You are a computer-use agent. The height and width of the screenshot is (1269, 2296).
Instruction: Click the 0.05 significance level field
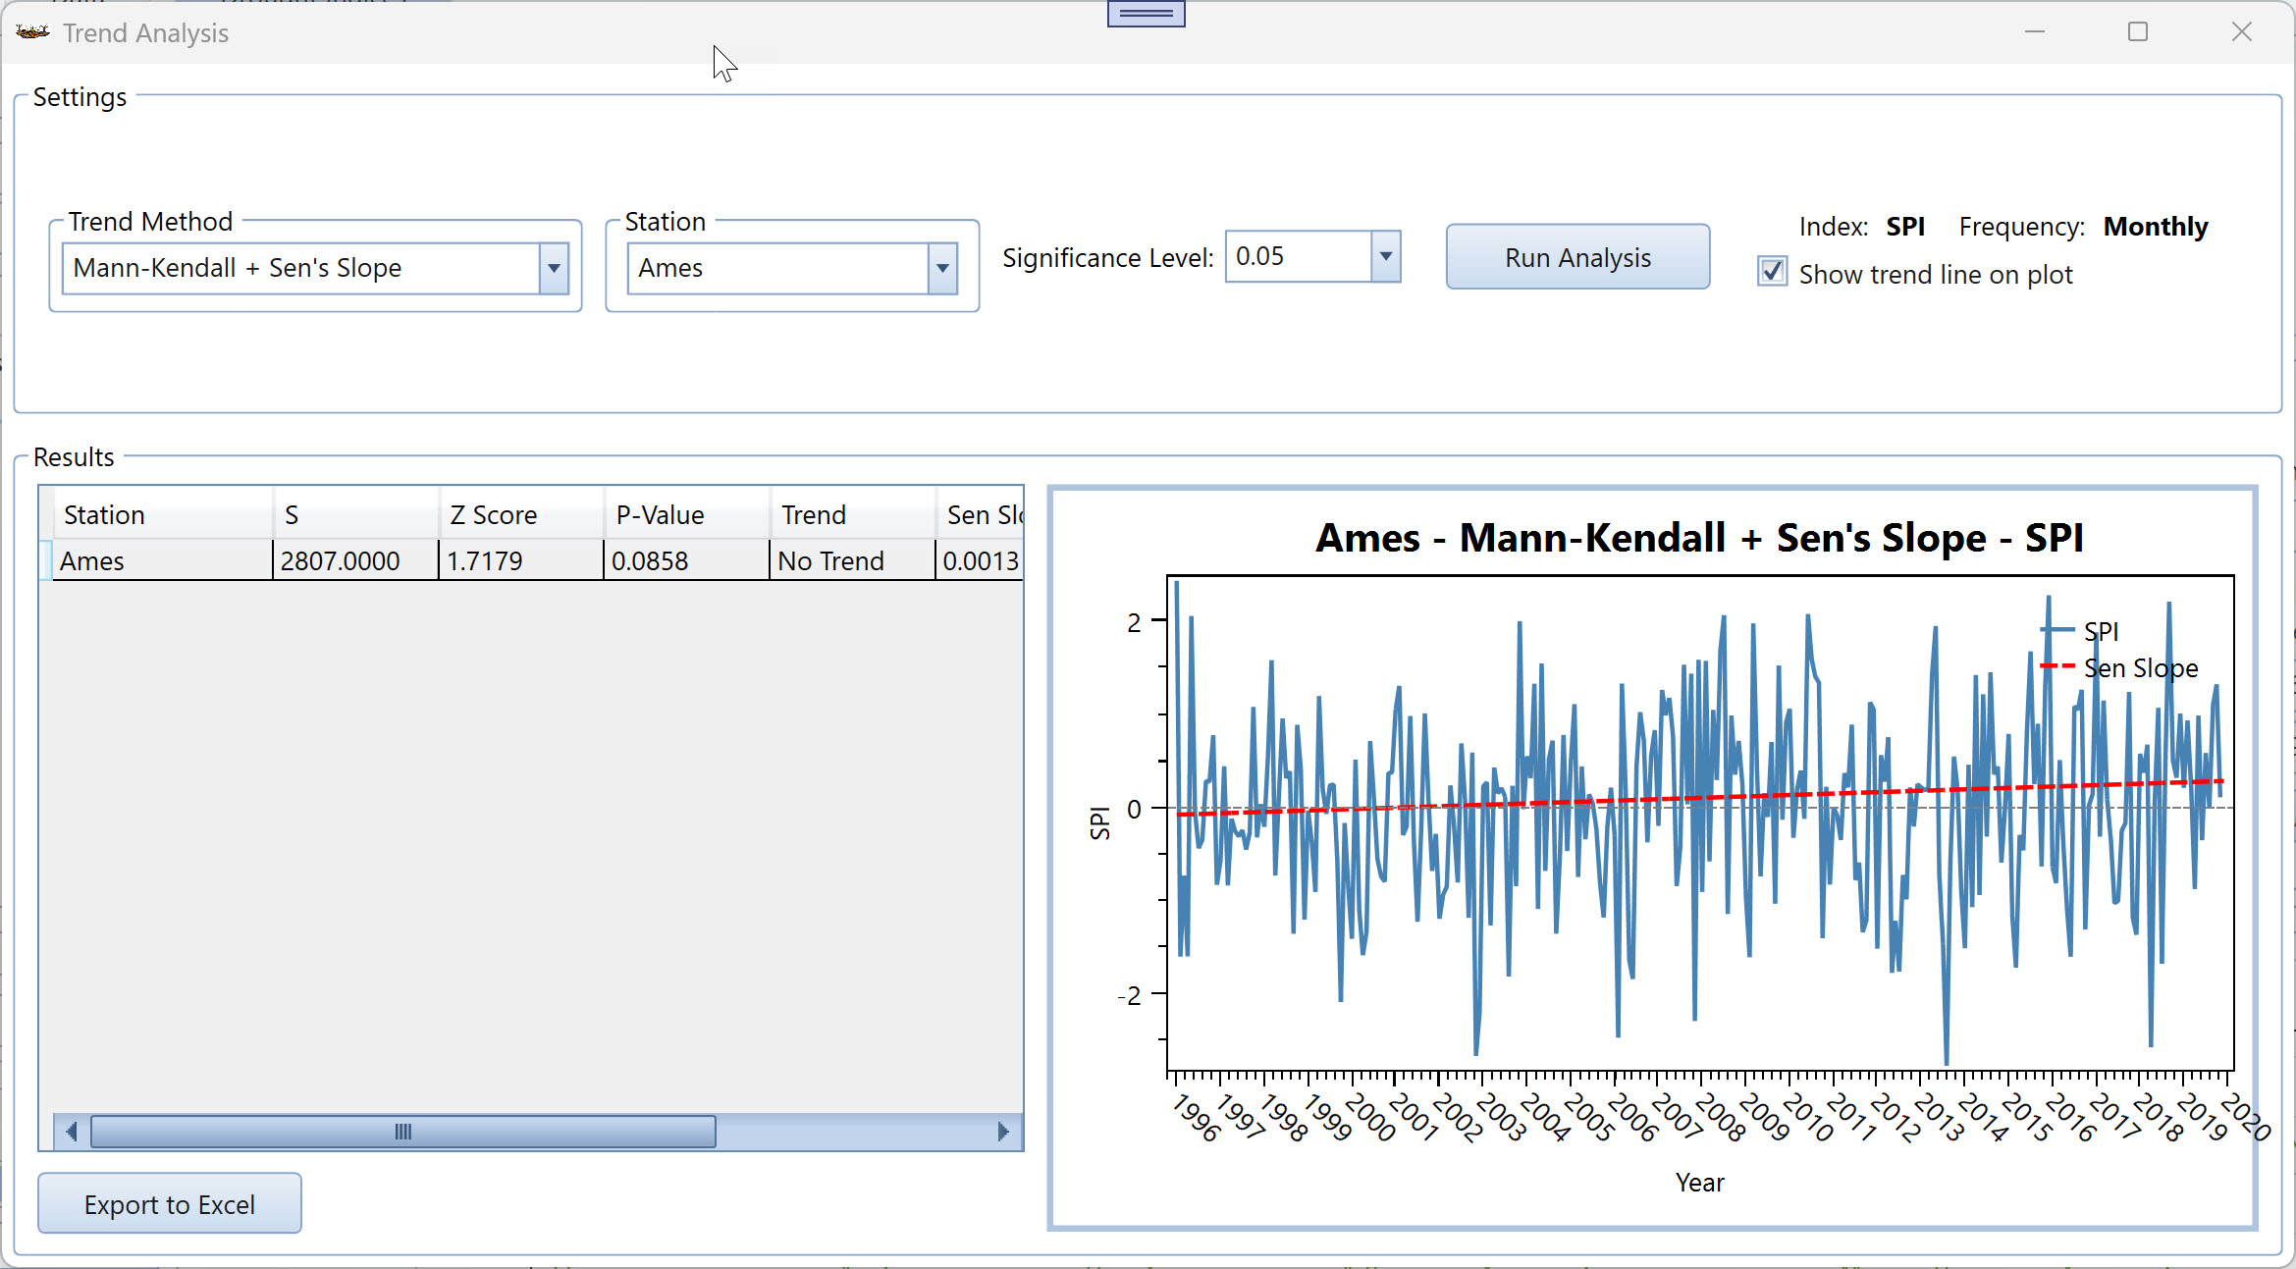point(1312,256)
